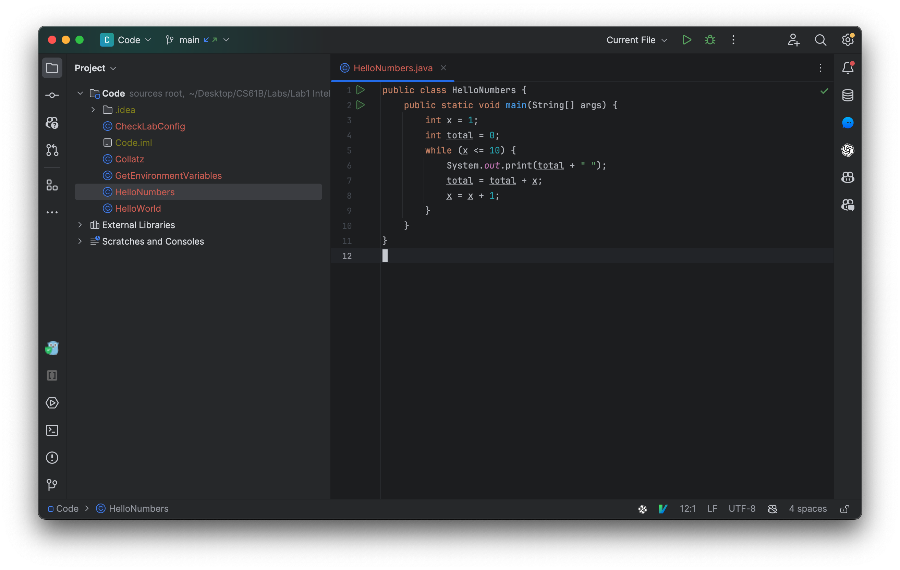
Task: Open the brackets tool window in left sidebar
Action: point(52,375)
